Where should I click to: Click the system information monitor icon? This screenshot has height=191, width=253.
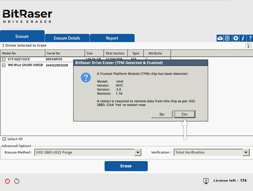tap(206, 181)
